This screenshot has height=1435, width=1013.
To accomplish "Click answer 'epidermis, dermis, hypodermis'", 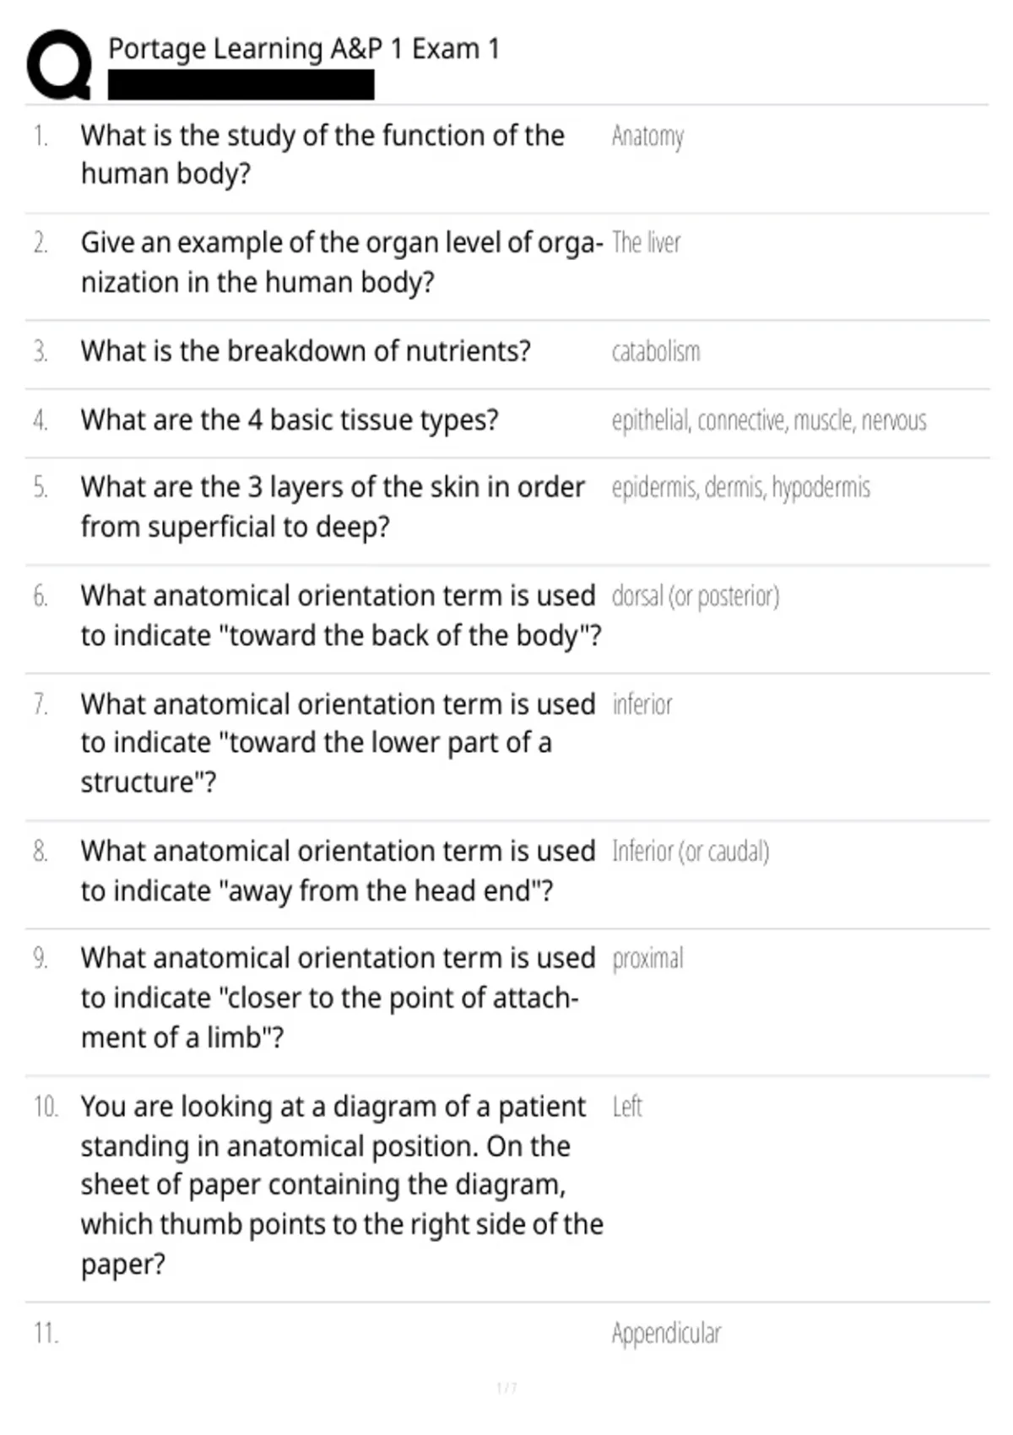I will pyautogui.click(x=741, y=488).
